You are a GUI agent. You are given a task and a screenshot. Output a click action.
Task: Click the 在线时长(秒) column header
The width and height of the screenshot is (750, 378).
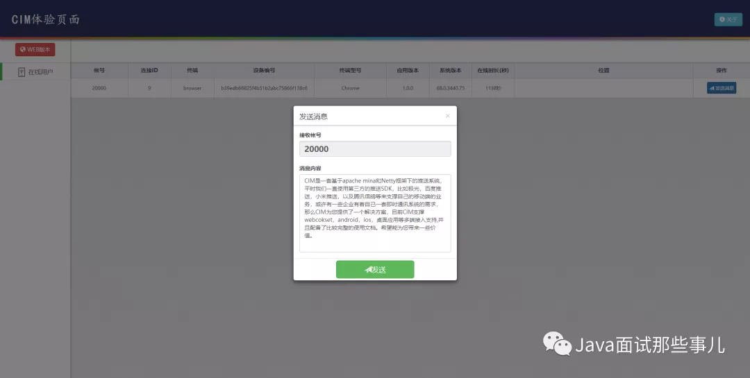492,70
